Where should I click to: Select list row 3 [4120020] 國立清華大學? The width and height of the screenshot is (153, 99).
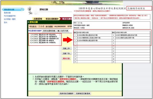tap(44, 38)
